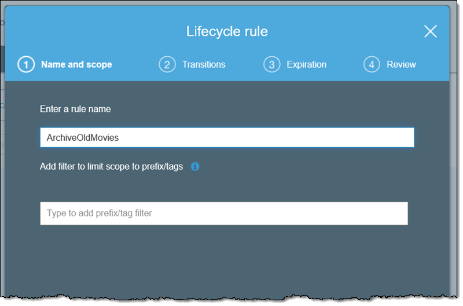Click the Lifecycle rule dialog title
This screenshot has width=463, height=306.
[227, 31]
